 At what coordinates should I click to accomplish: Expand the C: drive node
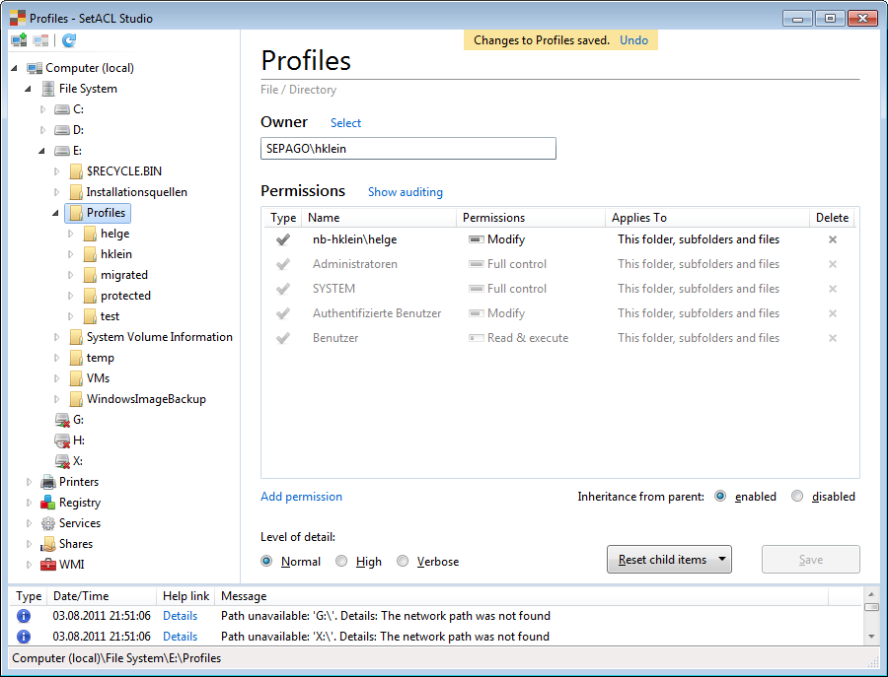42,109
